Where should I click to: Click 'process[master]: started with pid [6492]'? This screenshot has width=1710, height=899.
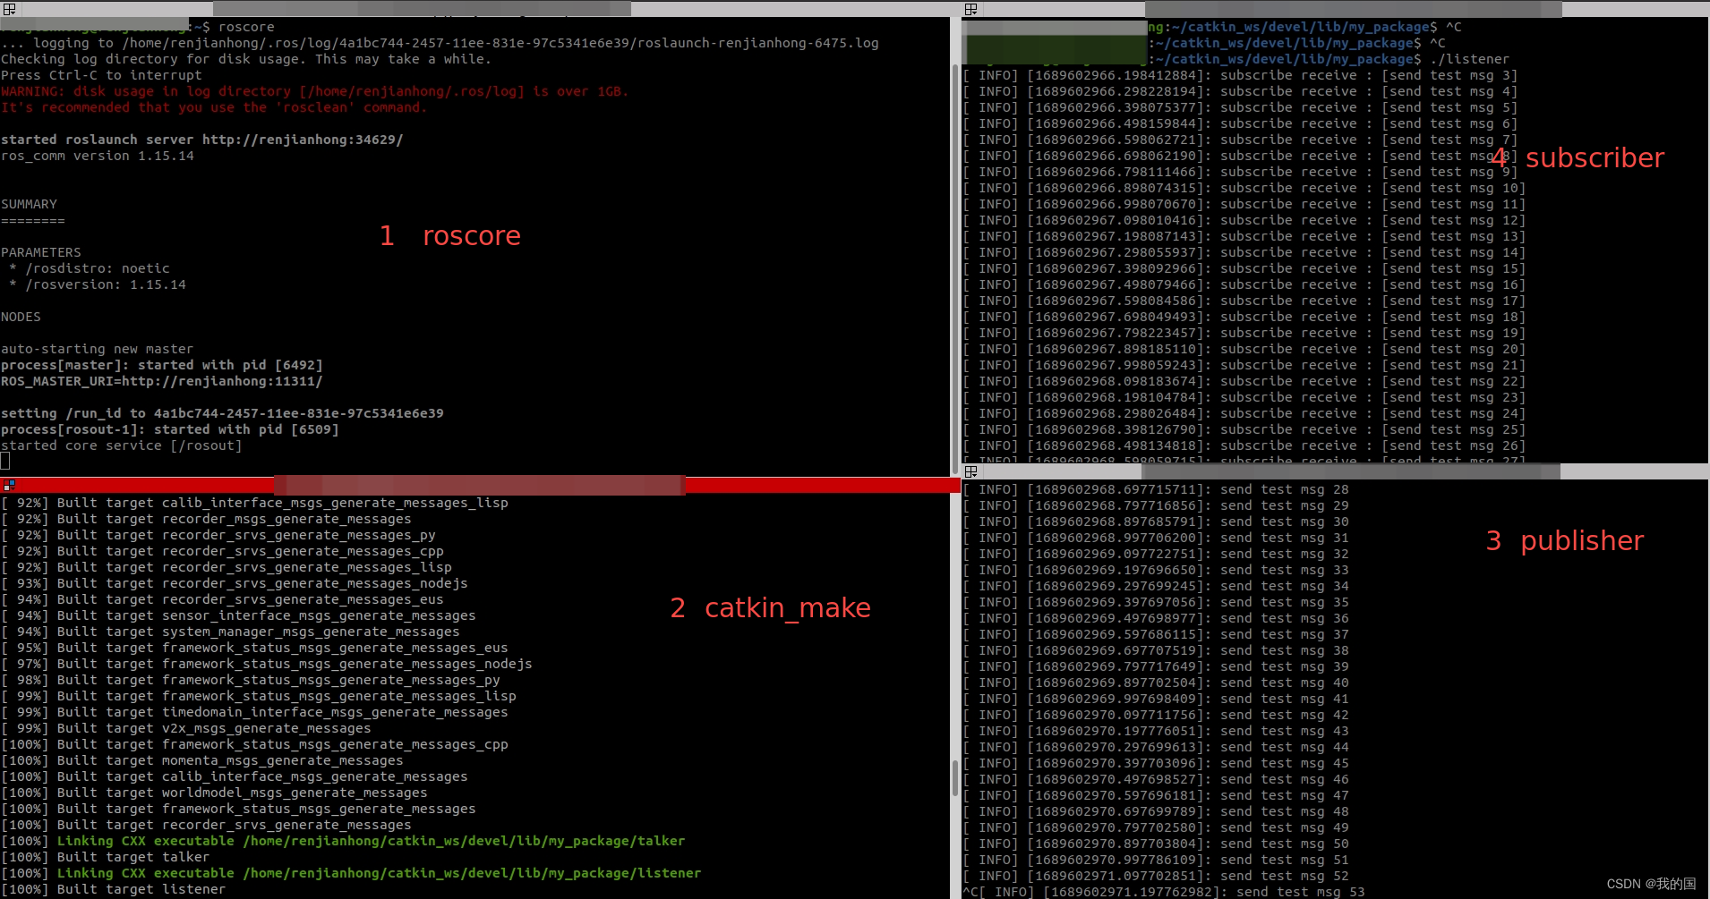tap(162, 365)
